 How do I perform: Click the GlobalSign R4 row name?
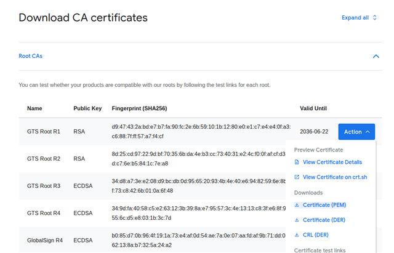[x=45, y=241]
